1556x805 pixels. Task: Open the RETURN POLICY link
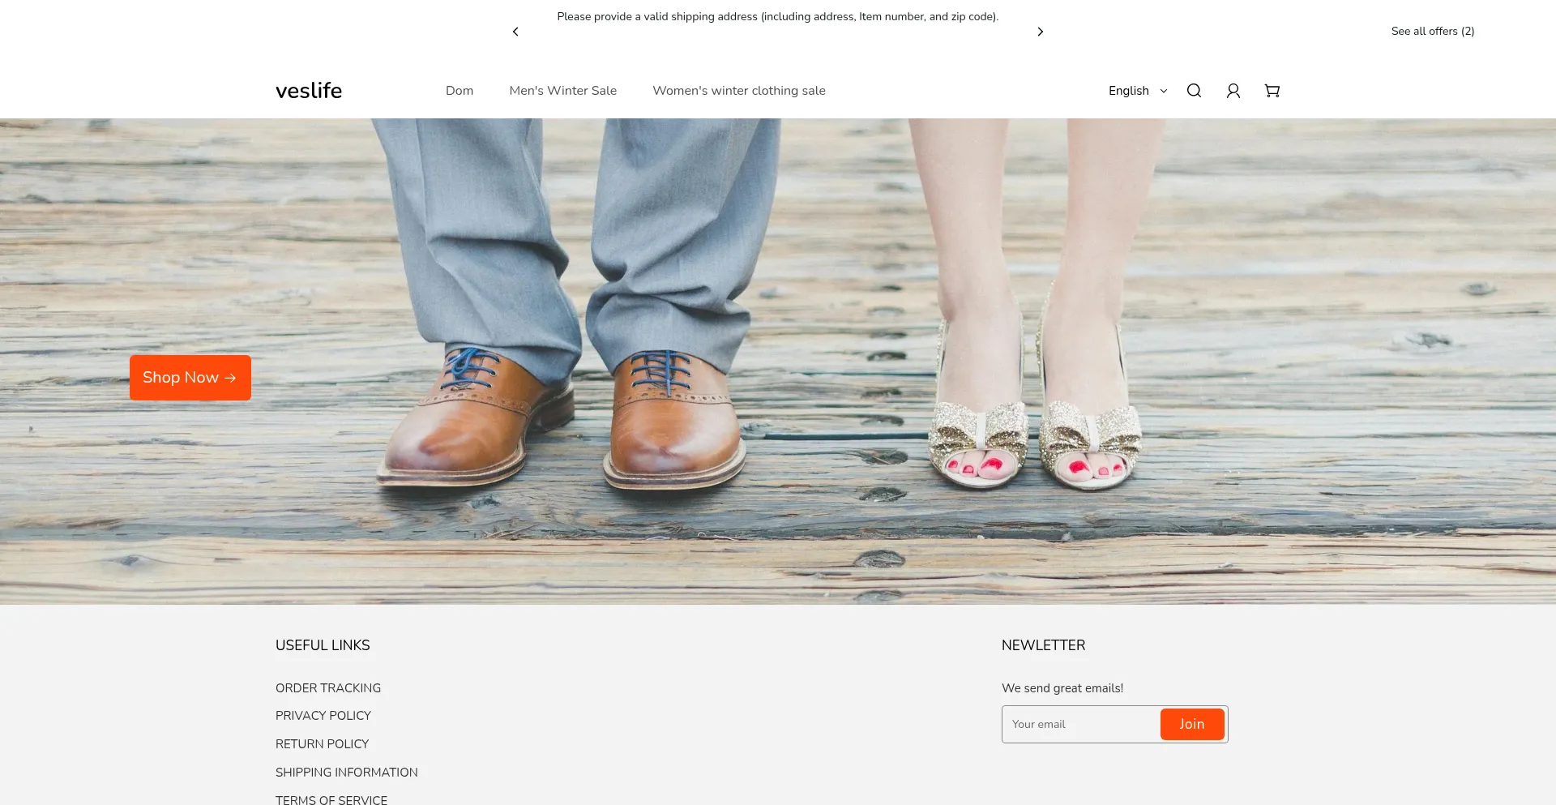pyautogui.click(x=322, y=743)
